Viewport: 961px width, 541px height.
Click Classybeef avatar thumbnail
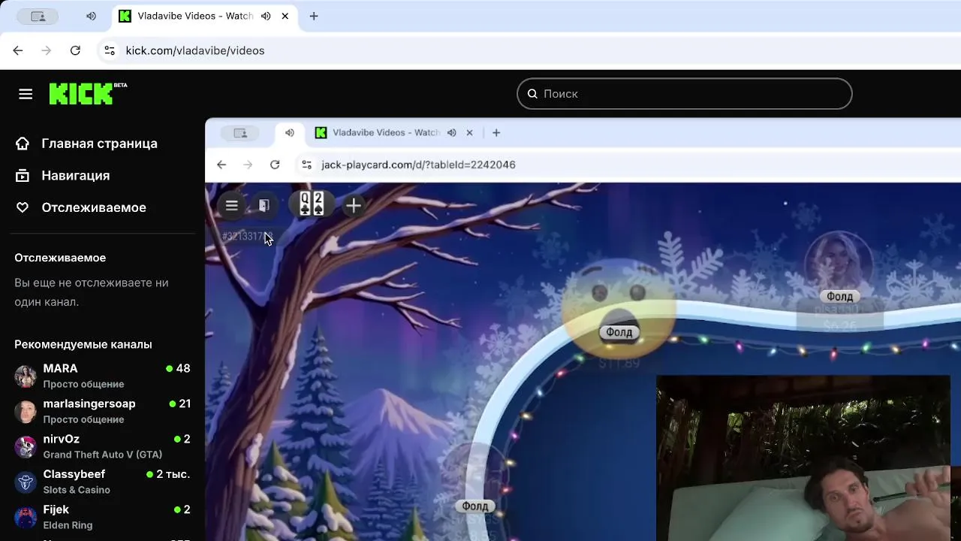pyautogui.click(x=26, y=482)
